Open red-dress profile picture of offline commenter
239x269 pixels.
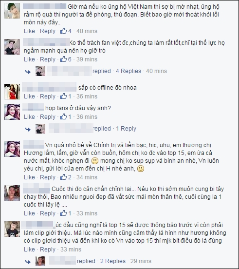click(x=12, y=92)
